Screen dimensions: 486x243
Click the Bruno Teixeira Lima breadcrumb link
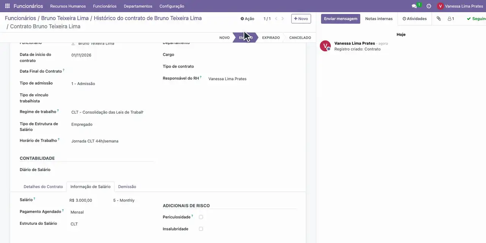pyautogui.click(x=65, y=18)
